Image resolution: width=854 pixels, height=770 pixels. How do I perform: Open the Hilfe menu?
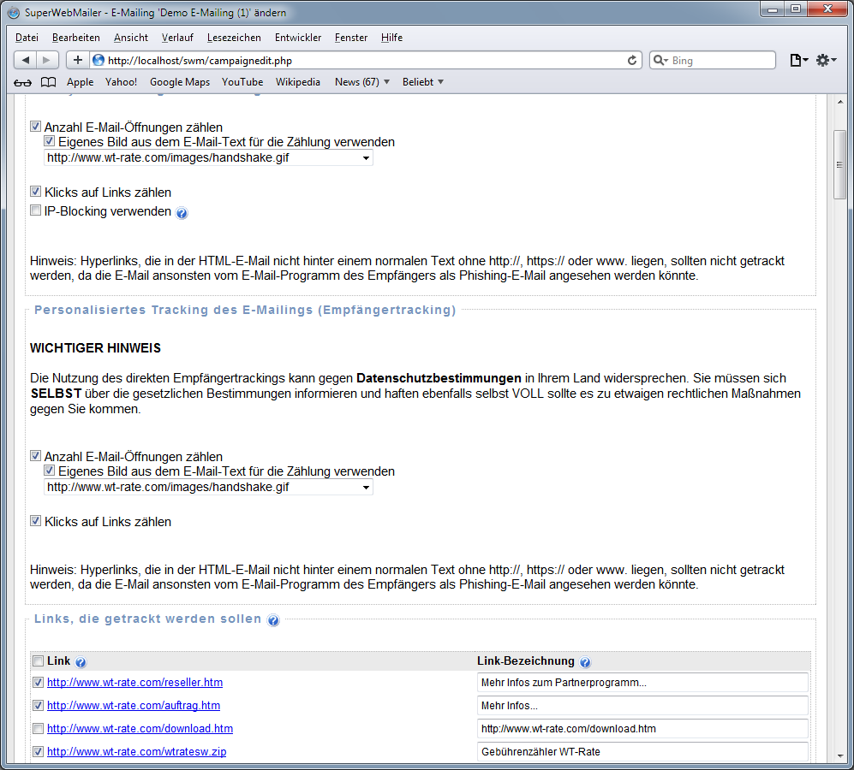tap(391, 38)
